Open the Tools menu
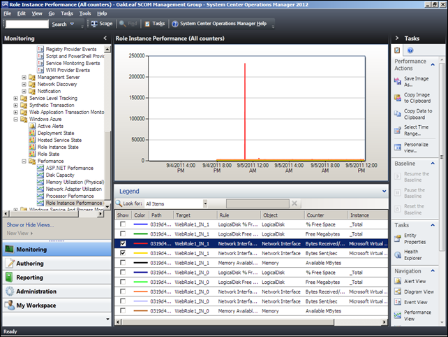Screen dimensions: 448x337 pos(85,13)
